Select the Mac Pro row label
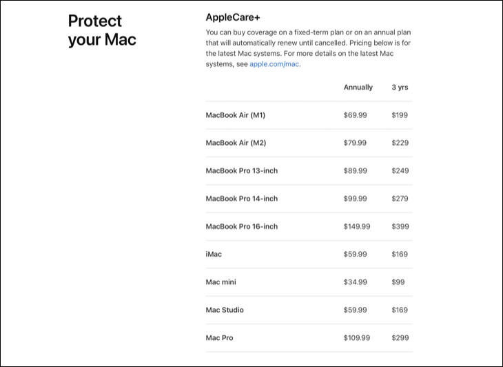The height and width of the screenshot is (367, 503). click(220, 338)
